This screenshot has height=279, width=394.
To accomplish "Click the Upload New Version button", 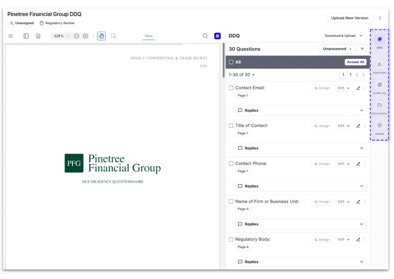I will pos(350,18).
